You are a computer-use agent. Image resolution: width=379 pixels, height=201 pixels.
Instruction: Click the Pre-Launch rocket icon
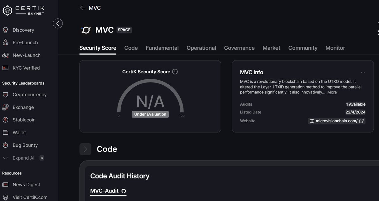tap(5, 43)
